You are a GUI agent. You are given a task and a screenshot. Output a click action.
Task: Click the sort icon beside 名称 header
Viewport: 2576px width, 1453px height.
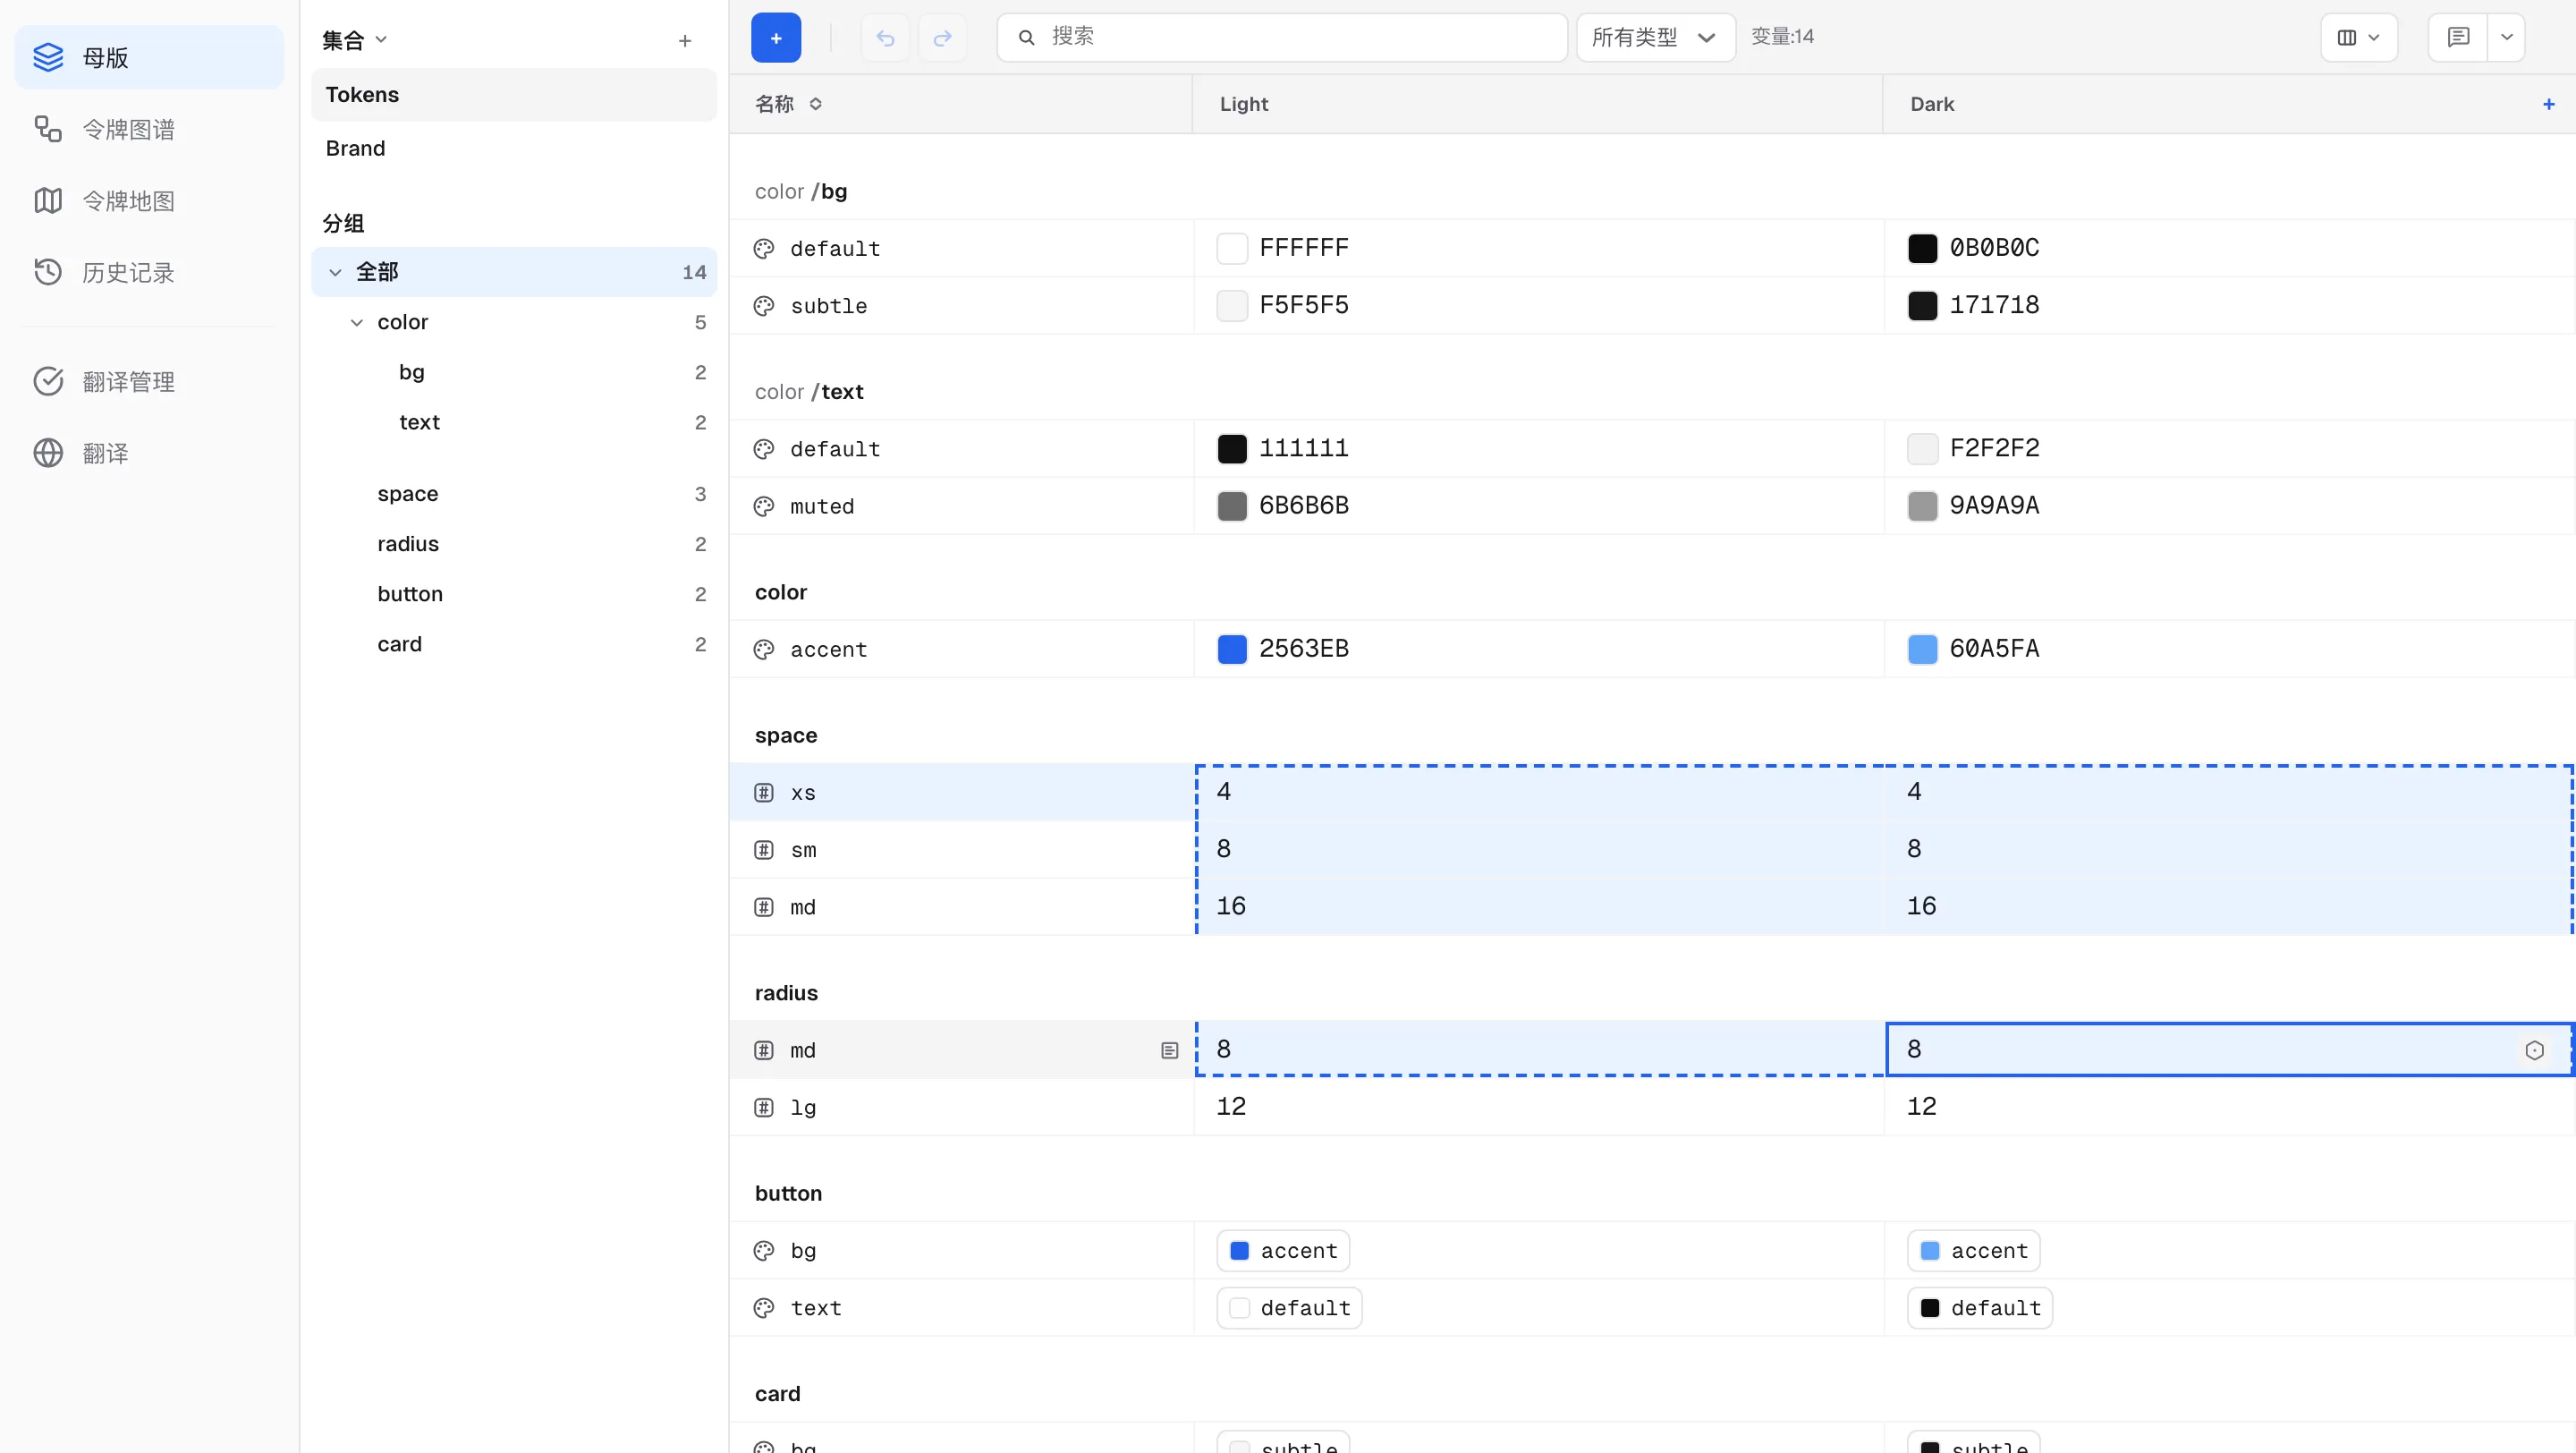(x=816, y=104)
